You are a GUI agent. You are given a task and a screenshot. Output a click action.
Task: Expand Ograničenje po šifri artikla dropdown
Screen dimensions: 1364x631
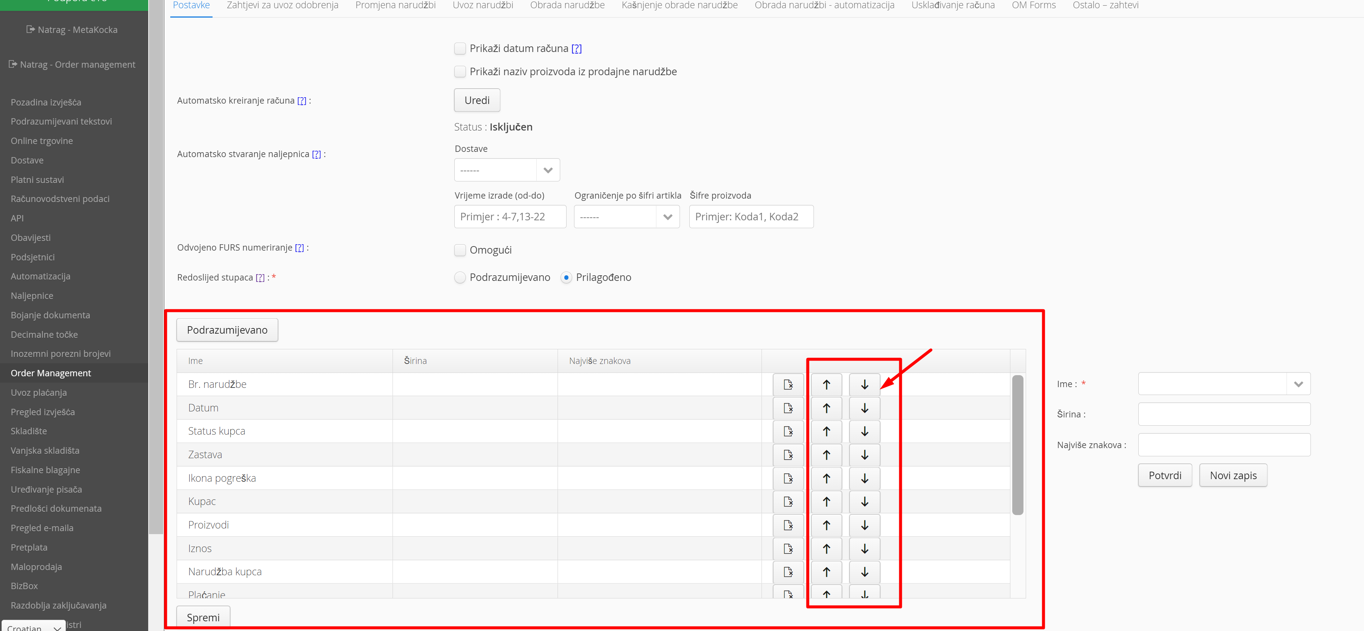click(x=626, y=217)
